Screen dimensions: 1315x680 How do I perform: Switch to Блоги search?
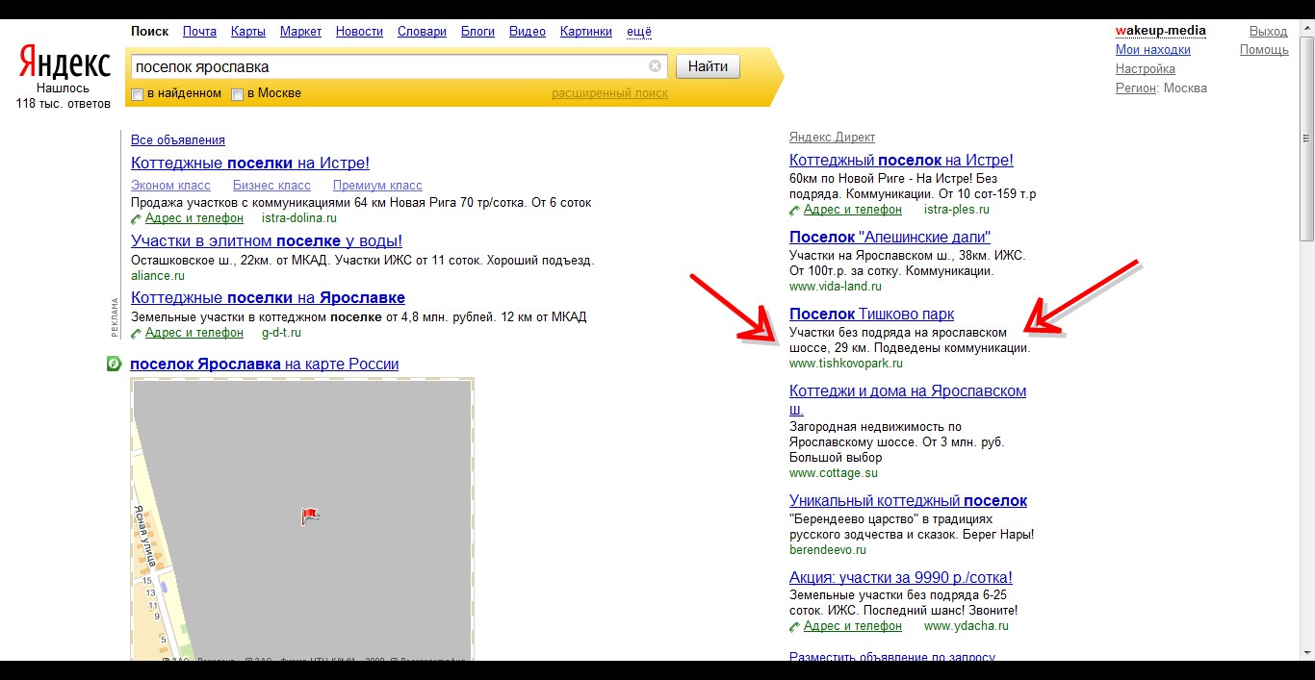pyautogui.click(x=477, y=31)
